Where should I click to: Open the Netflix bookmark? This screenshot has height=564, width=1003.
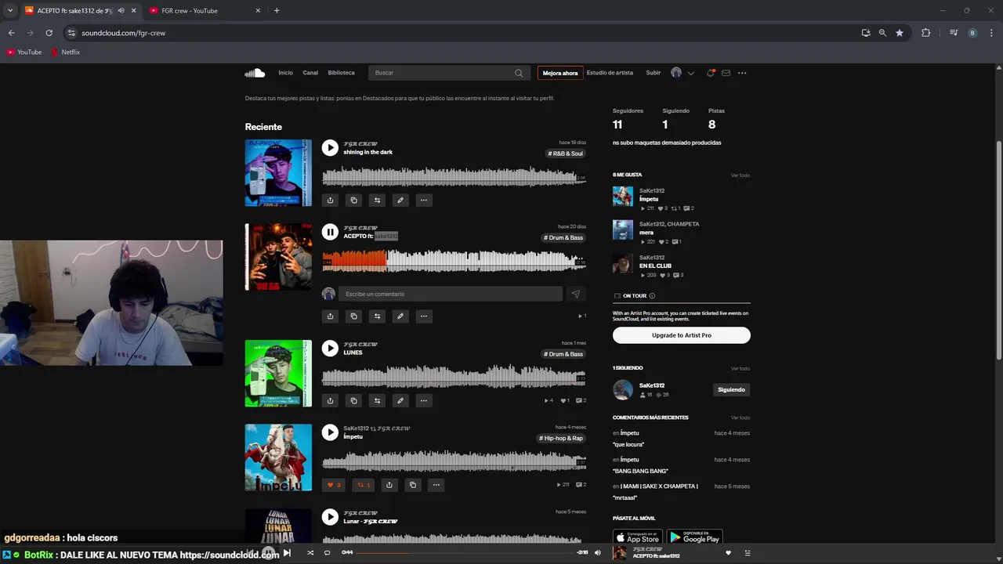(65, 52)
